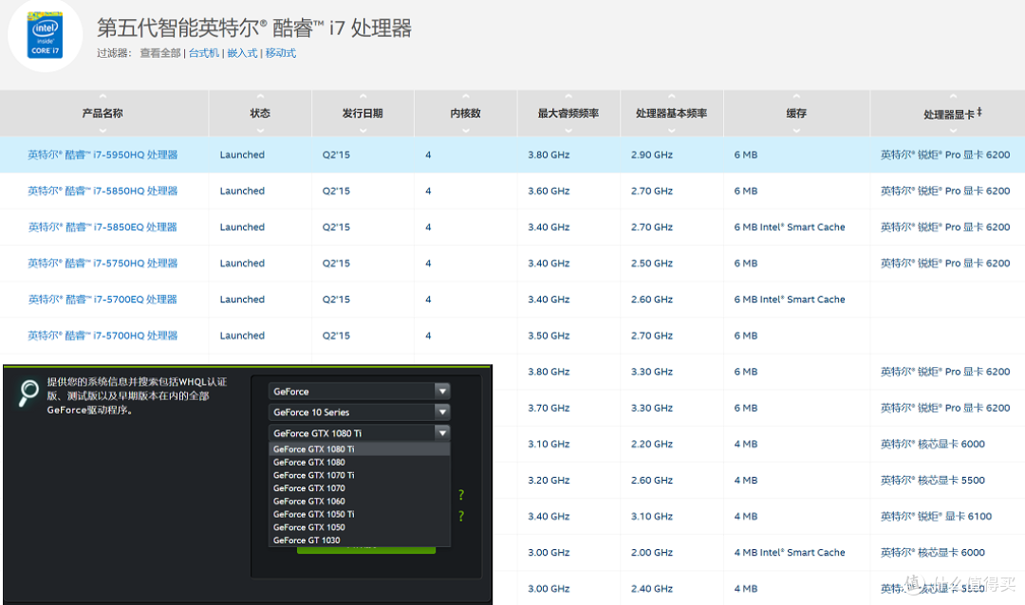Select GeForce GTX 1070 from the list
1025x605 pixels.
(x=359, y=488)
